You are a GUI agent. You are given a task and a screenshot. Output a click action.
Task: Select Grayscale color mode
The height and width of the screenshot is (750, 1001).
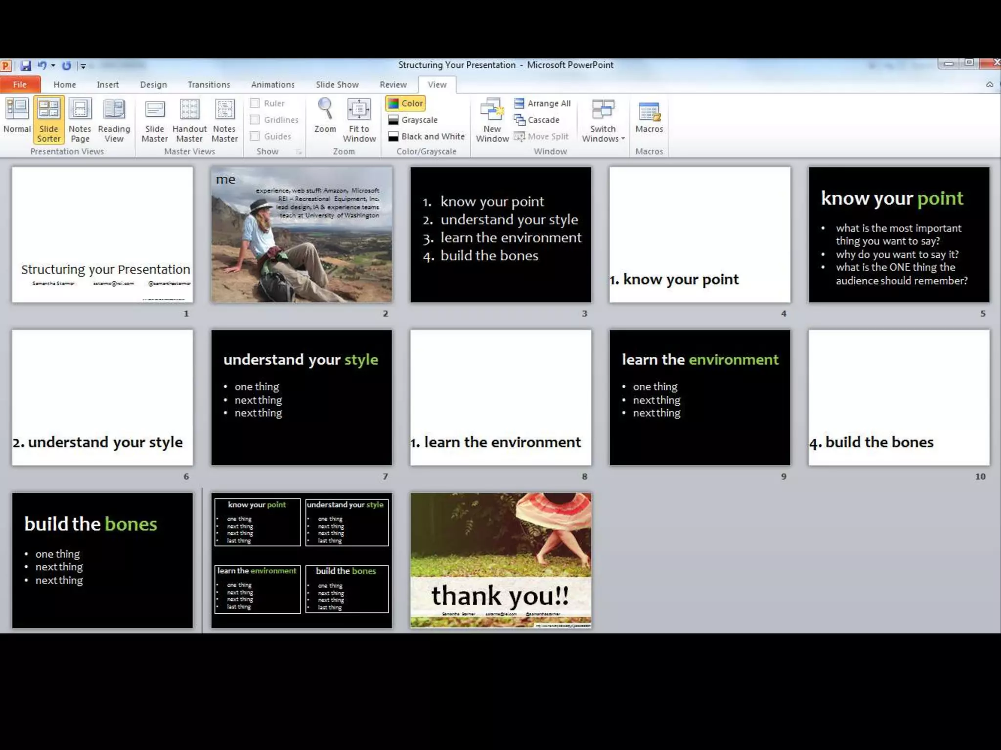coord(413,120)
